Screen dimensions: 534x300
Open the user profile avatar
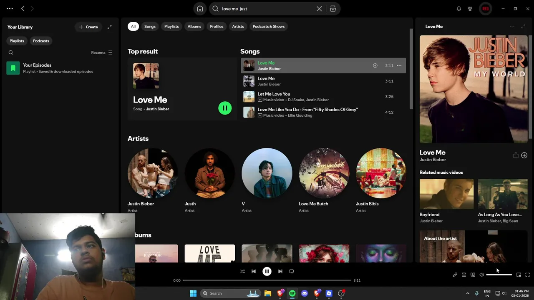[485, 9]
